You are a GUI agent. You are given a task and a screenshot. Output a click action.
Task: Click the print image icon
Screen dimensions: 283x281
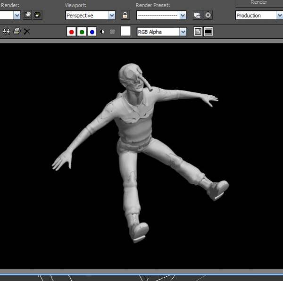pos(17,32)
